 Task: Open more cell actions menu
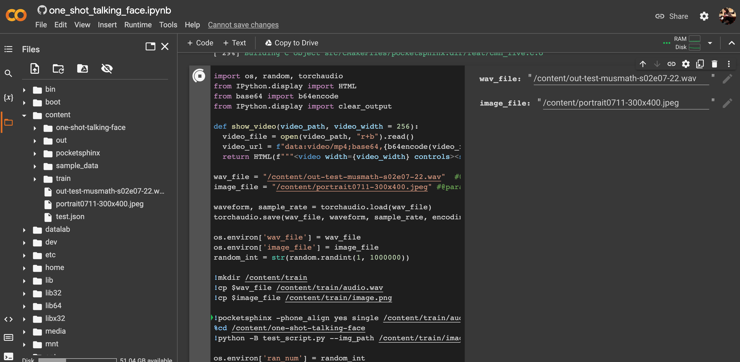[x=729, y=64]
